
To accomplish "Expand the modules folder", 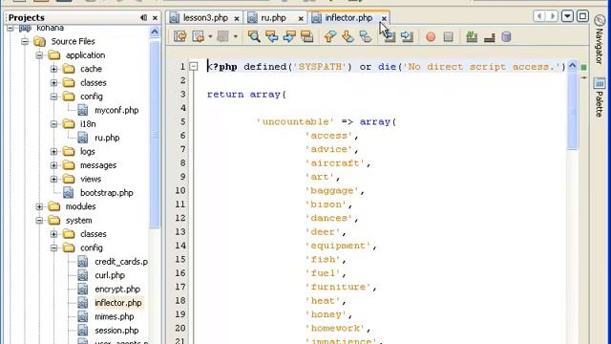I will pos(39,206).
